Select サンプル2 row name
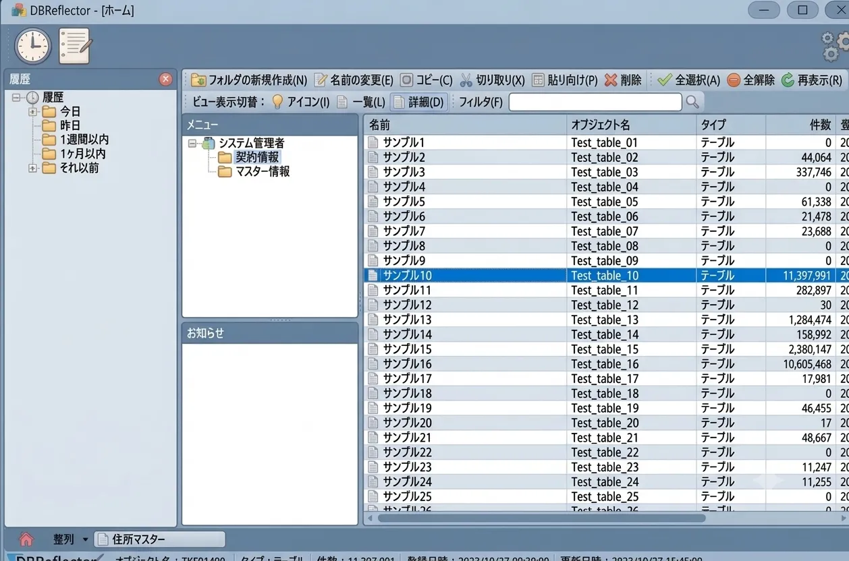849x561 pixels. point(404,157)
